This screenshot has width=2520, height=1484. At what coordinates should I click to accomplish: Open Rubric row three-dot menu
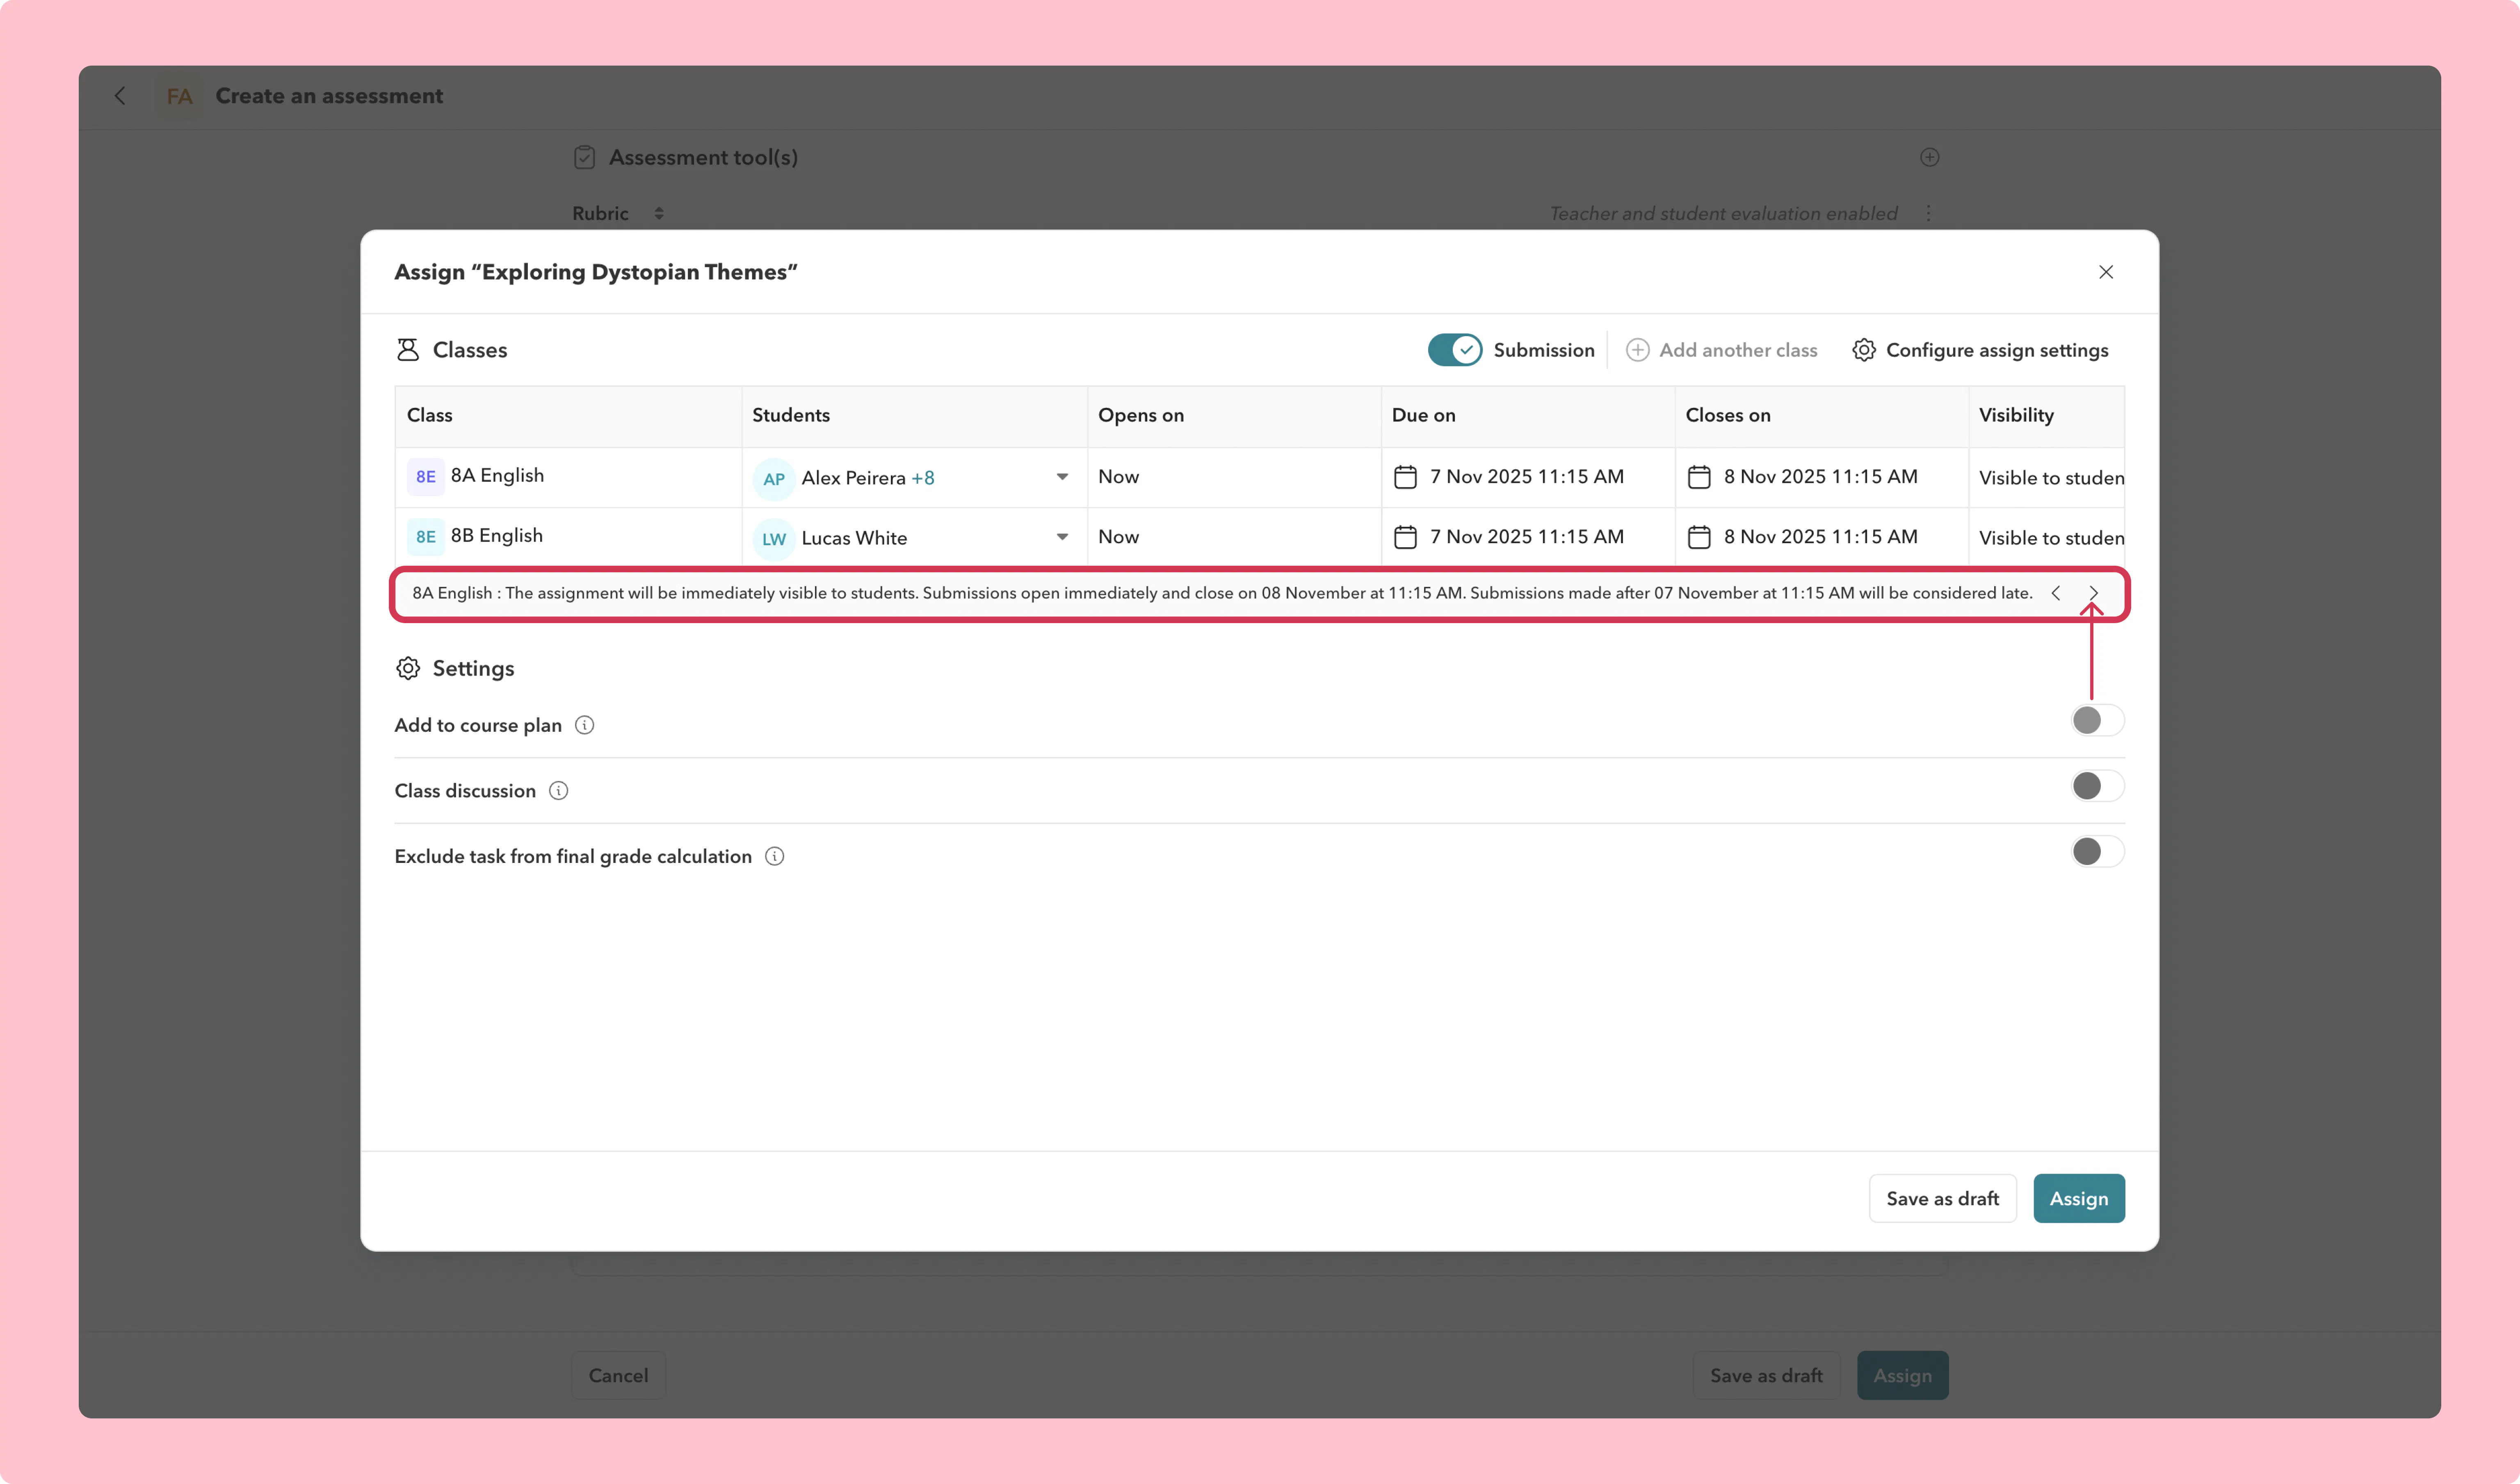click(x=1929, y=213)
